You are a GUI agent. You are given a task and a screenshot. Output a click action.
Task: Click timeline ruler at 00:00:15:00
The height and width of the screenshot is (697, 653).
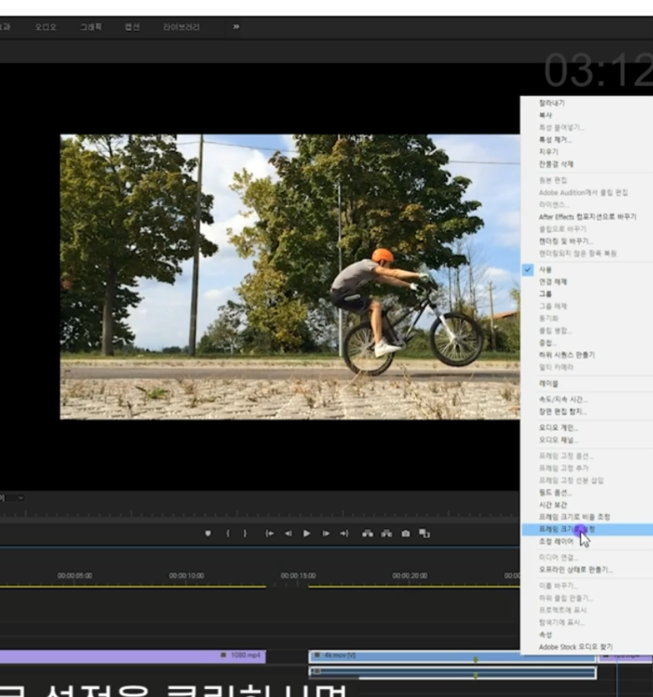pyautogui.click(x=298, y=575)
